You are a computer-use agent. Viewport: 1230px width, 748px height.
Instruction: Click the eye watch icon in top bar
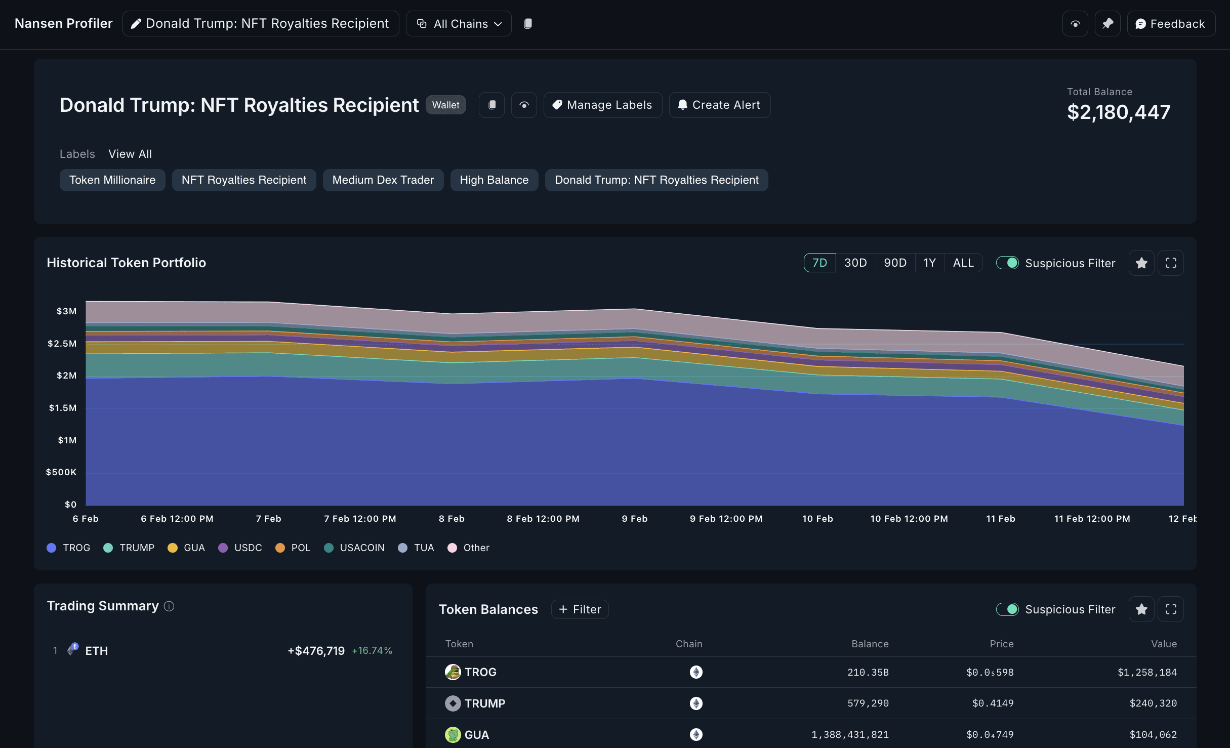1075,24
